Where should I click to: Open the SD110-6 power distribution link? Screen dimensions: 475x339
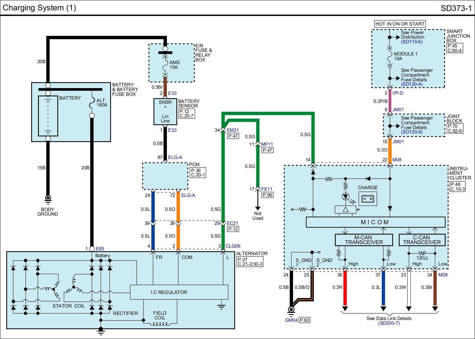click(x=411, y=42)
